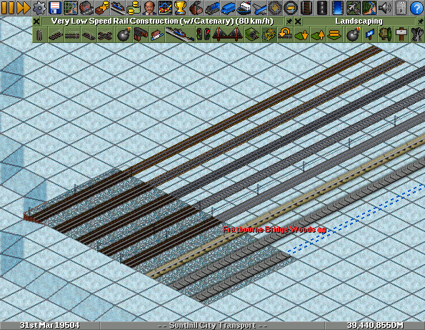
Task: Open company info via manager face
Action: 149,8
